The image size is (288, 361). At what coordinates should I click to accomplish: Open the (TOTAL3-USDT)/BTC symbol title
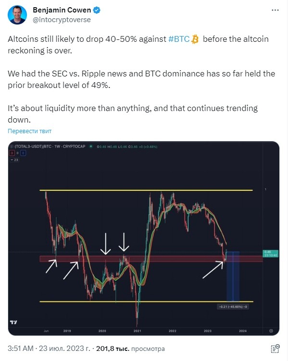[50, 146]
